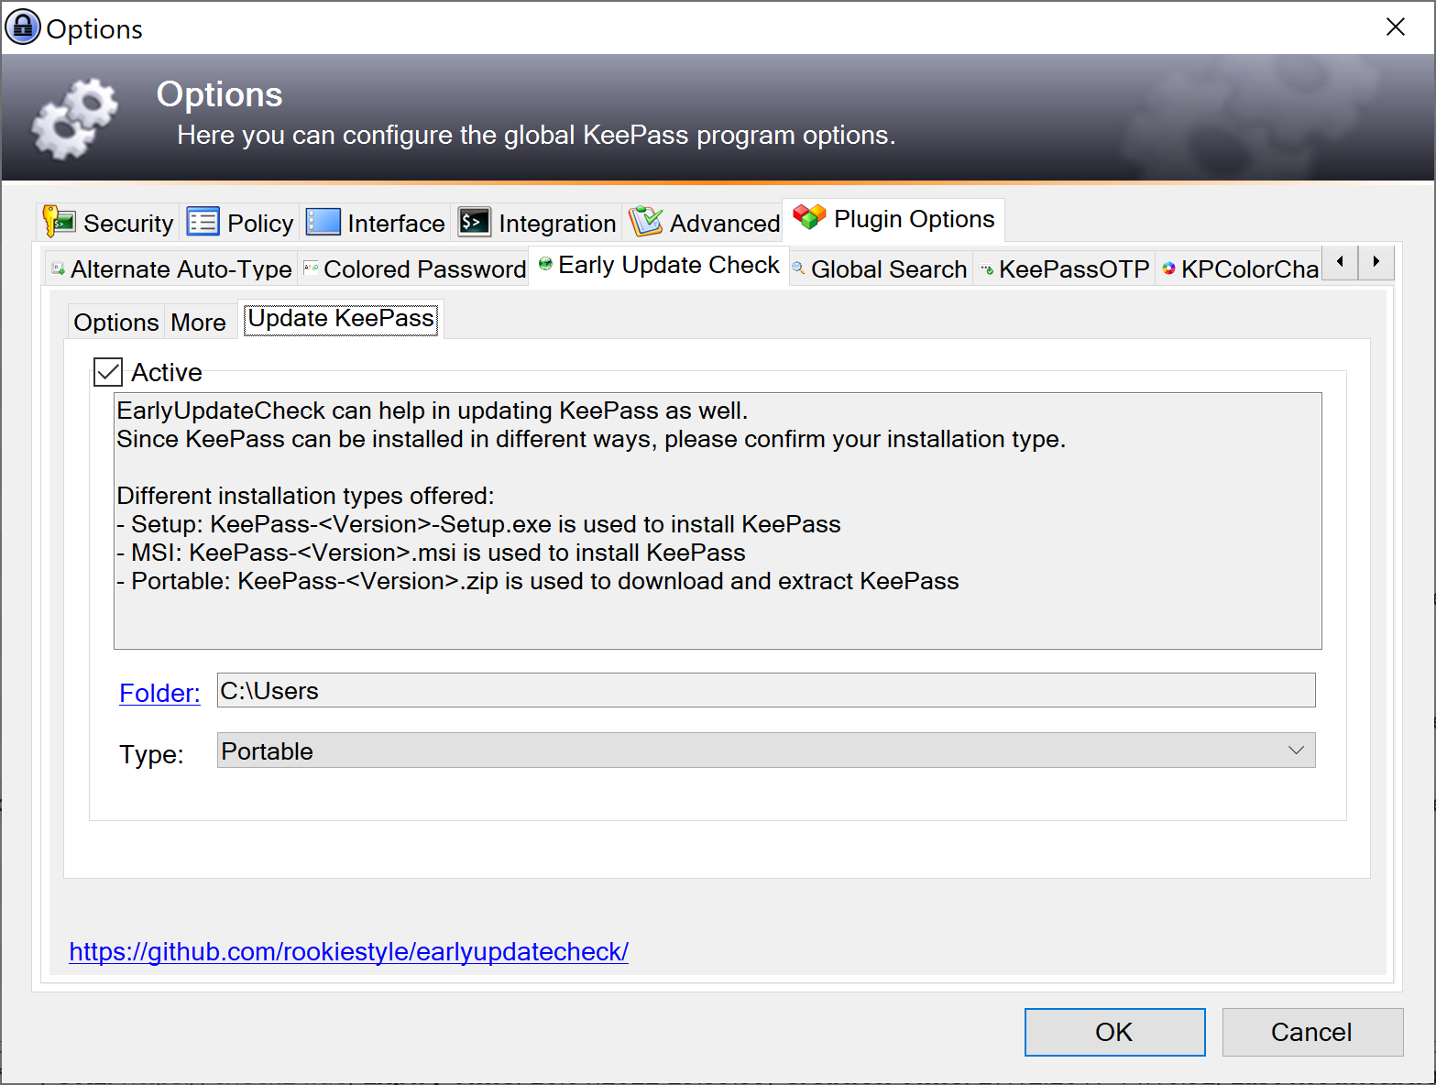Click the MSI installer description line
The width and height of the screenshot is (1436, 1085).
(x=431, y=553)
